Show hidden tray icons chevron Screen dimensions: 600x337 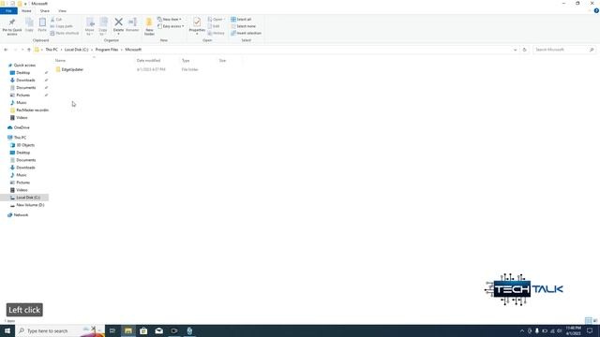pos(522,330)
